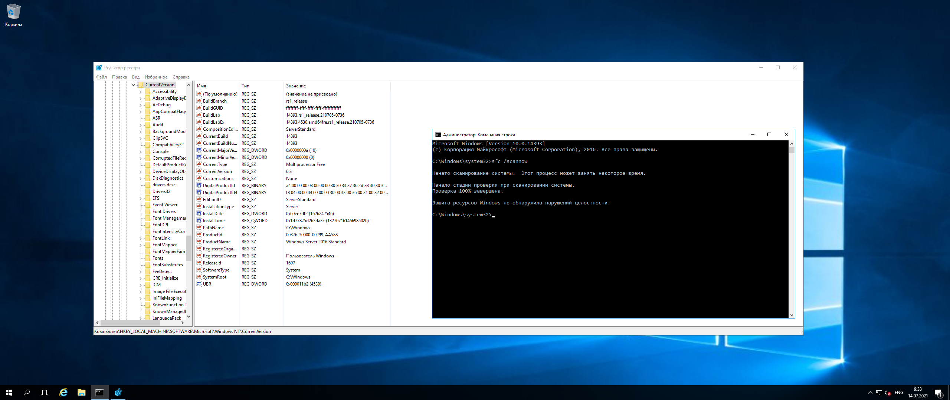This screenshot has width=950, height=400.
Task: Click the Fonts key folder icon
Action: click(148, 258)
